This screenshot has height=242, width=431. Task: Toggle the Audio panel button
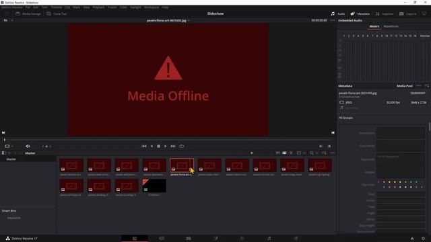(x=338, y=13)
